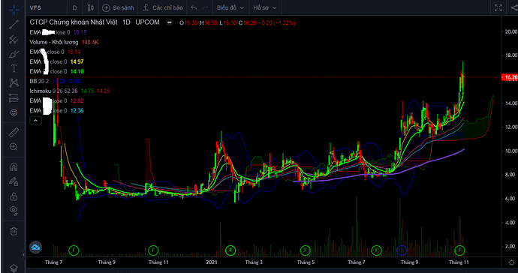Hide all drawings with the eye icon
Screen dimensions: 518x273
14,210
